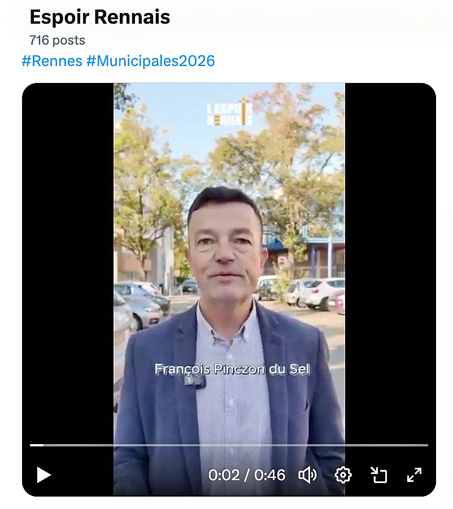Viewport: 453px width, 509px height.
Task: Open the #Municipales2026 hashtag
Action: (x=150, y=61)
